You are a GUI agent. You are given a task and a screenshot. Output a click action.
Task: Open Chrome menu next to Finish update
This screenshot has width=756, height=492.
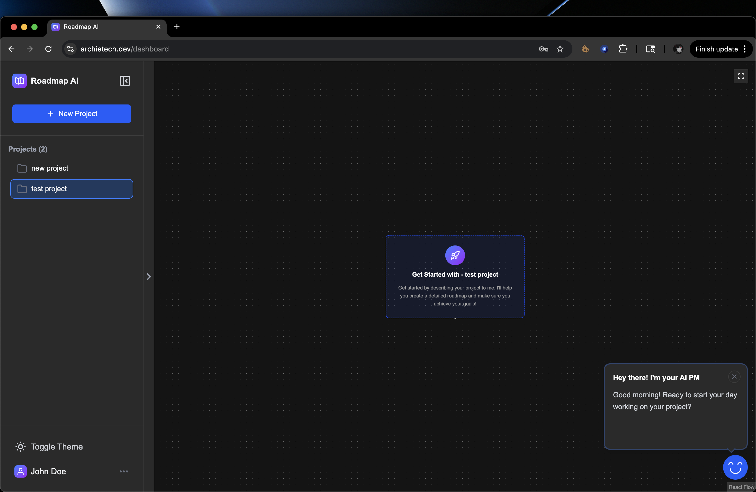(745, 49)
